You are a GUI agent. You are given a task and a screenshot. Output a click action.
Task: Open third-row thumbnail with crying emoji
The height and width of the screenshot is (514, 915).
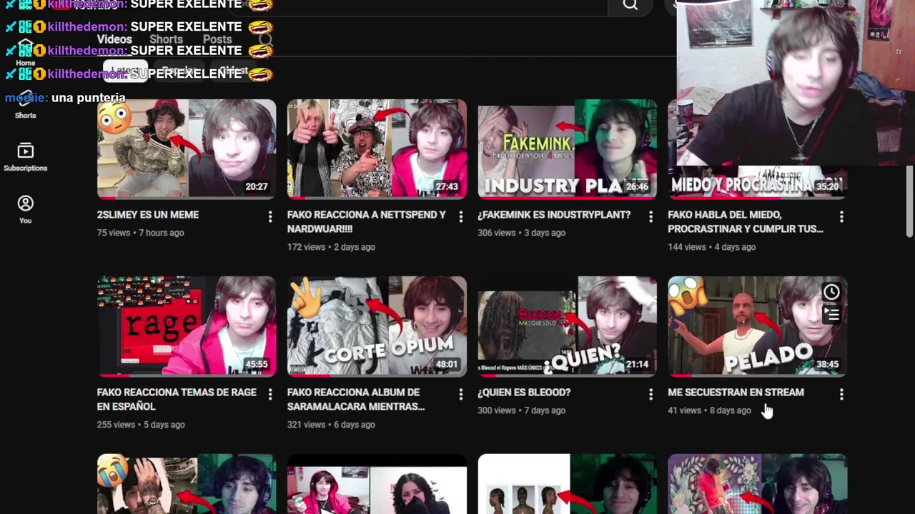coord(187,484)
